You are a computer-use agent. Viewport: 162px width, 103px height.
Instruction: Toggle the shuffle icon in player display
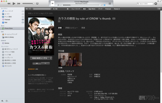[104, 5]
